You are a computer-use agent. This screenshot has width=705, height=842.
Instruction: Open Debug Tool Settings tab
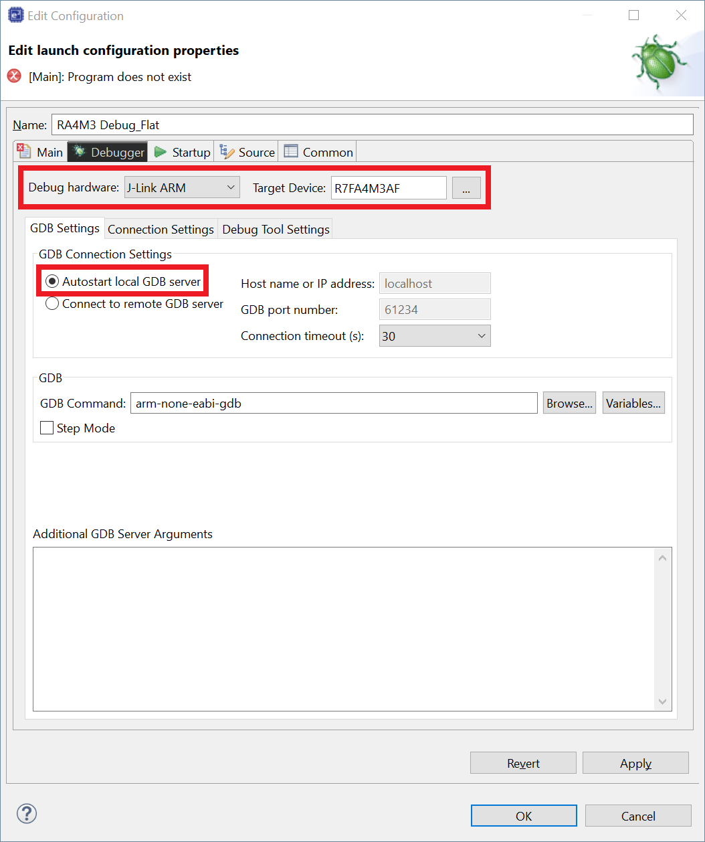coord(276,229)
